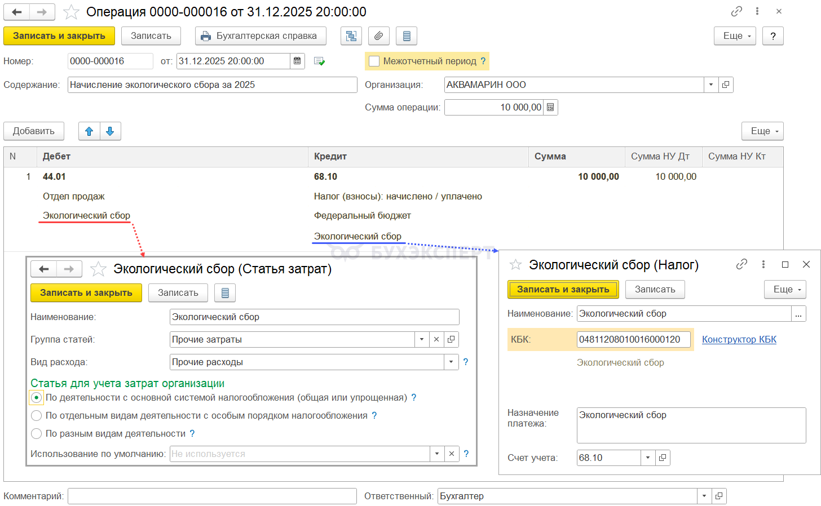The height and width of the screenshot is (506, 821).
Task: Move row up with blue arrow
Action: point(89,131)
